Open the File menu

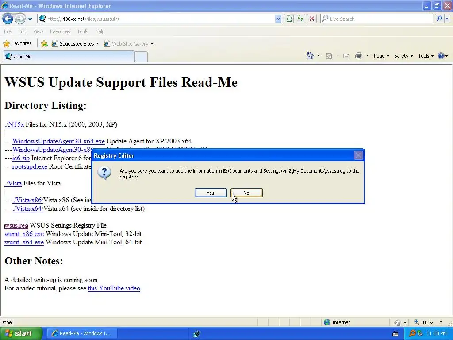[x=8, y=31]
